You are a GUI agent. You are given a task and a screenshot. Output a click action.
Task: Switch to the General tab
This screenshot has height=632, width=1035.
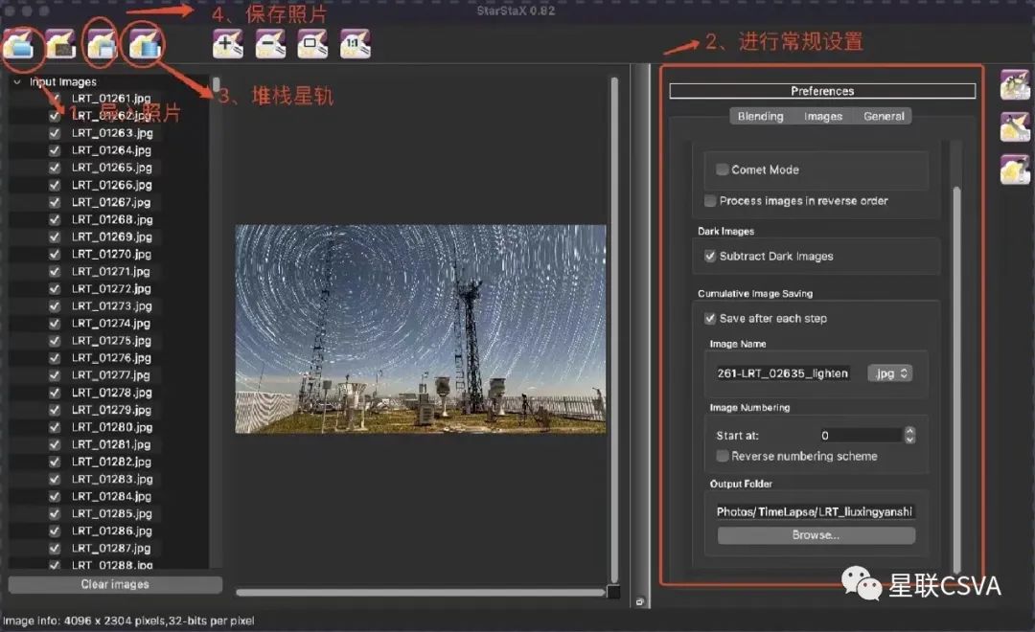click(x=884, y=116)
